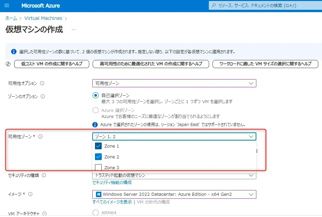
Task: Uncheck the Zone 2 checkbox
Action: click(98, 157)
